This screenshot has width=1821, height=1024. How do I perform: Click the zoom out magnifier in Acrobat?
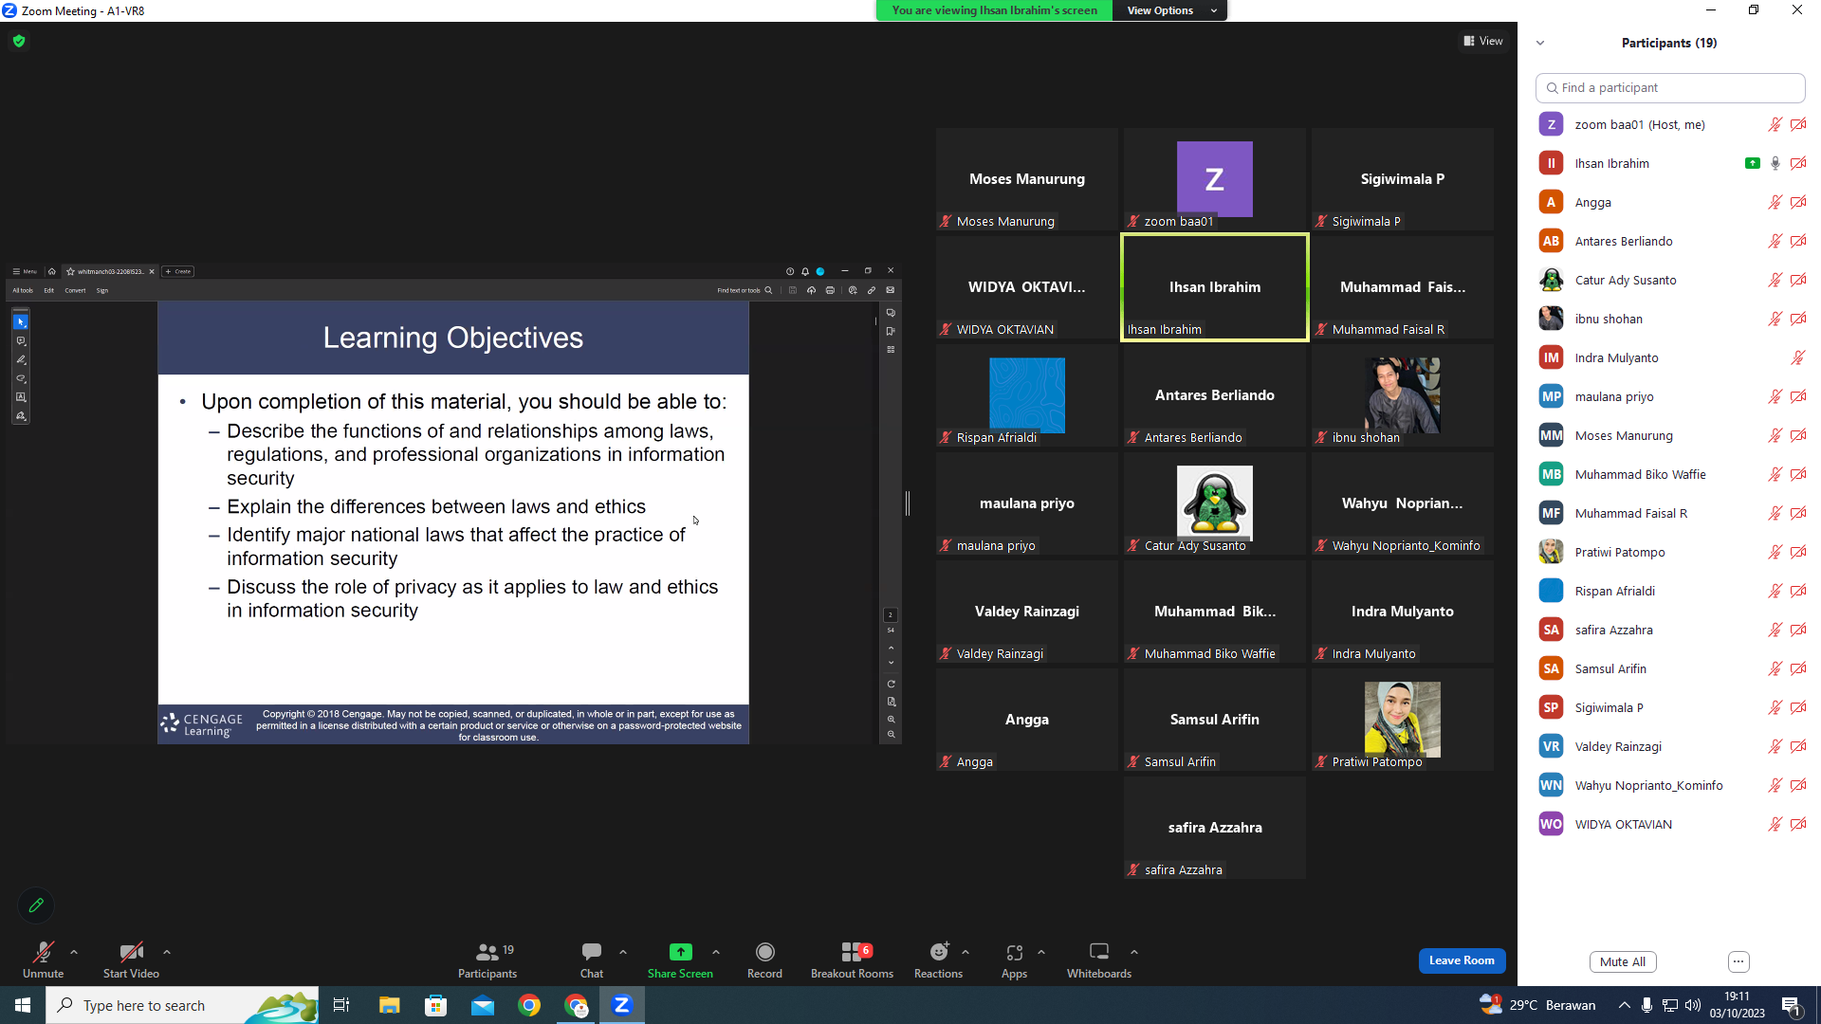[892, 735]
